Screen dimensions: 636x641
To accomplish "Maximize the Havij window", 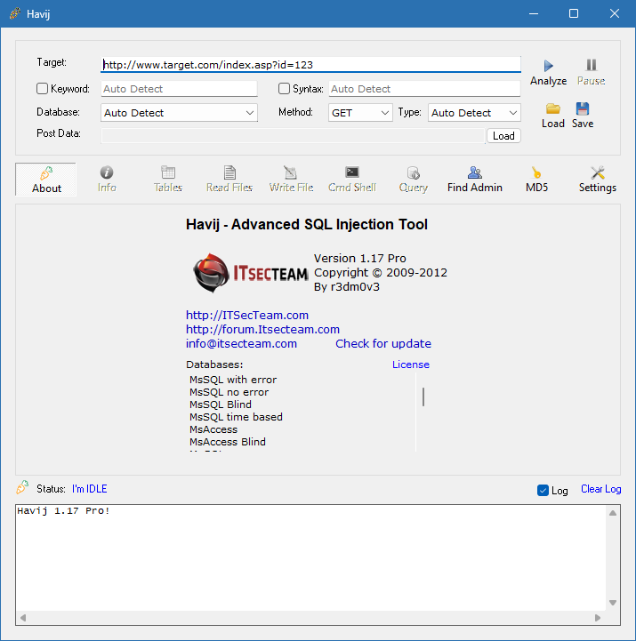I will click(574, 13).
